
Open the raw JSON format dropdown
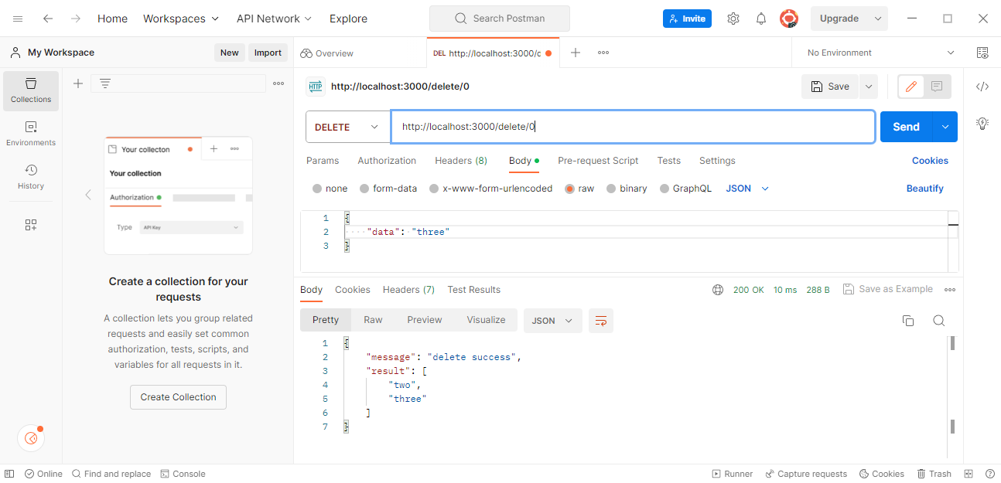pyautogui.click(x=747, y=189)
